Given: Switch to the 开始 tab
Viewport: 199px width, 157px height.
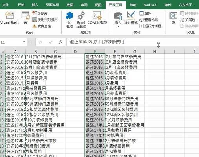Looking at the screenshot, I should click(x=21, y=5).
